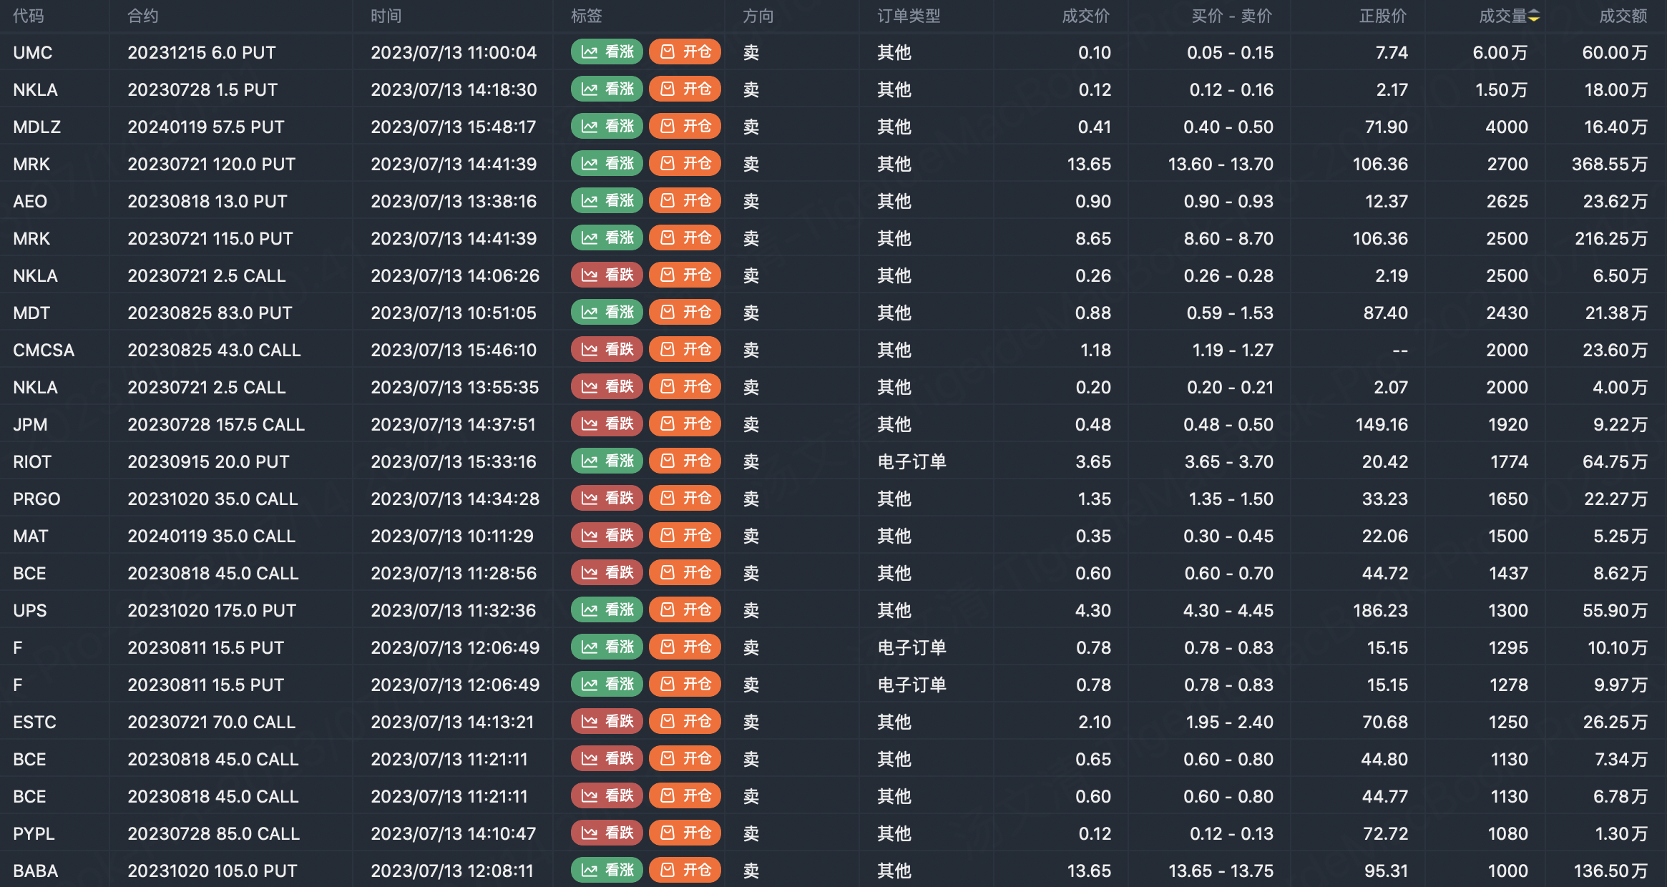
Task: Select the MAT 20240119 35.0 CALL contract
Action: 211,536
